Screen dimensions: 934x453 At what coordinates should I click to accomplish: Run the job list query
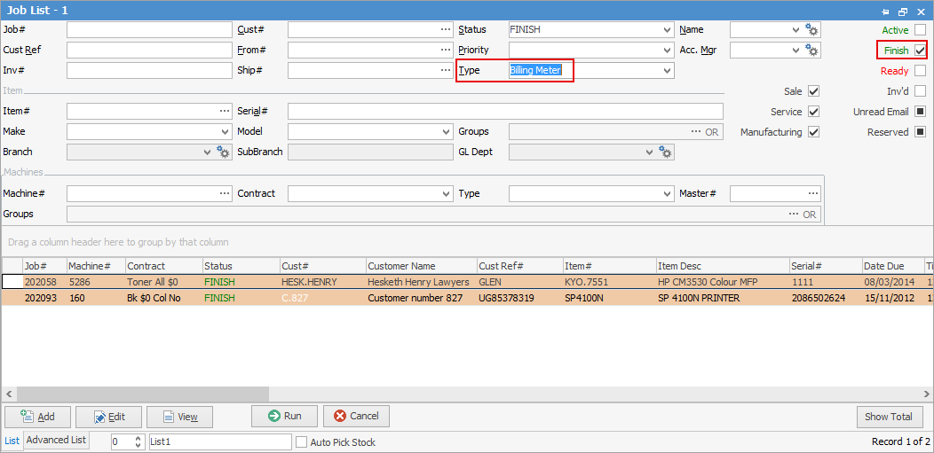(x=285, y=416)
